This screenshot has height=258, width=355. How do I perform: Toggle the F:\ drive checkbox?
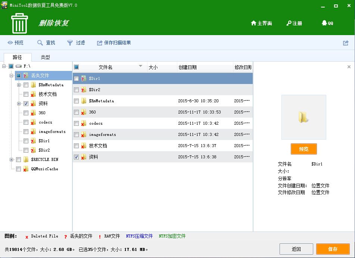click(11, 66)
